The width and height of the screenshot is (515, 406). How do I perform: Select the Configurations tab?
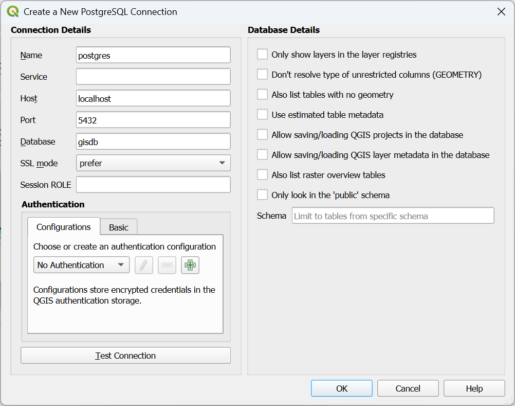click(64, 227)
